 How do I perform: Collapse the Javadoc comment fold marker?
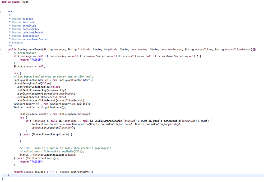1,12
